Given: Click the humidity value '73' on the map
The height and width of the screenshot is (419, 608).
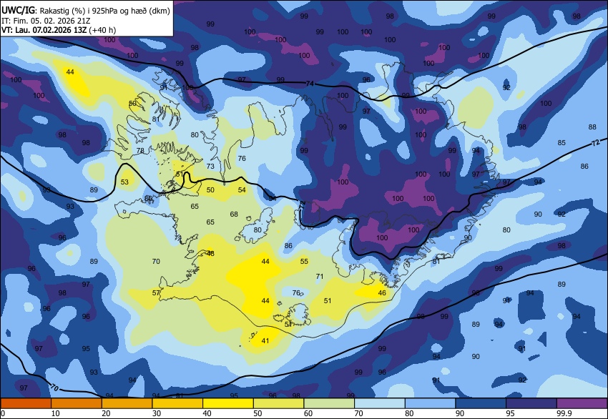Looking at the screenshot, I should coord(210,167).
